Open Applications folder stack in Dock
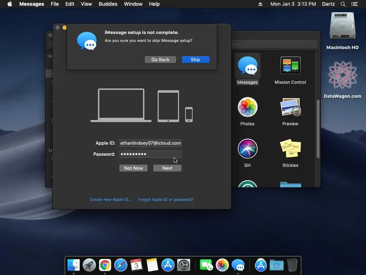Viewport: 366px width, 275px height. (261, 265)
